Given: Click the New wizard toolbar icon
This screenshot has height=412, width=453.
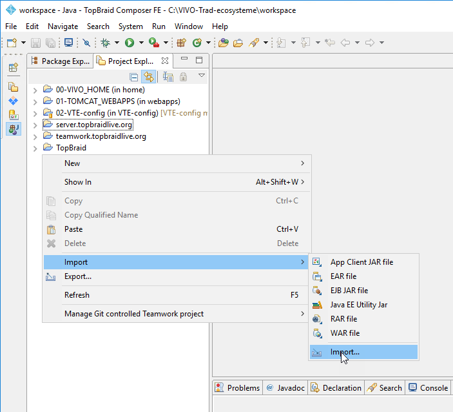Looking at the screenshot, I should [x=12, y=43].
